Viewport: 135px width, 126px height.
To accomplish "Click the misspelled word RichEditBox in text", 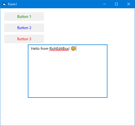I will (x=59, y=49).
